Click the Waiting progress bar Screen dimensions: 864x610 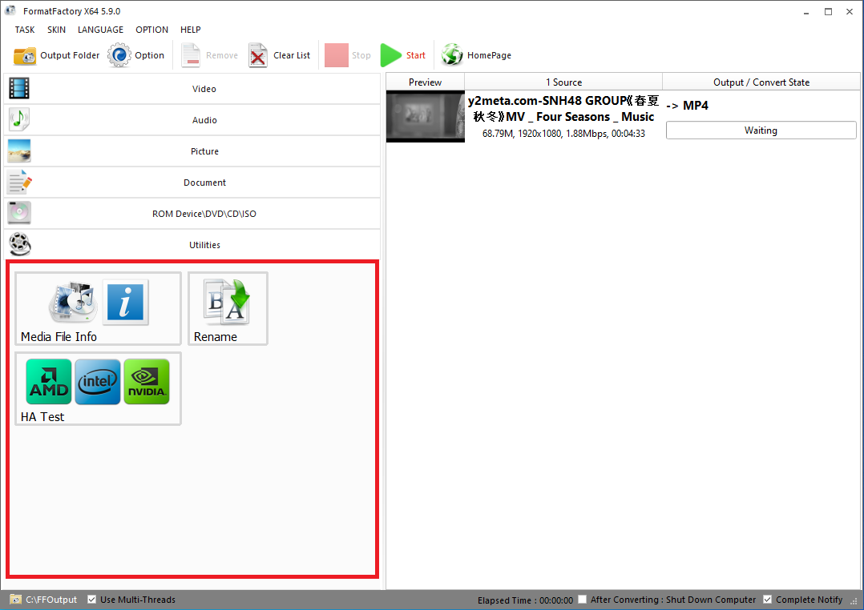pyautogui.click(x=761, y=130)
